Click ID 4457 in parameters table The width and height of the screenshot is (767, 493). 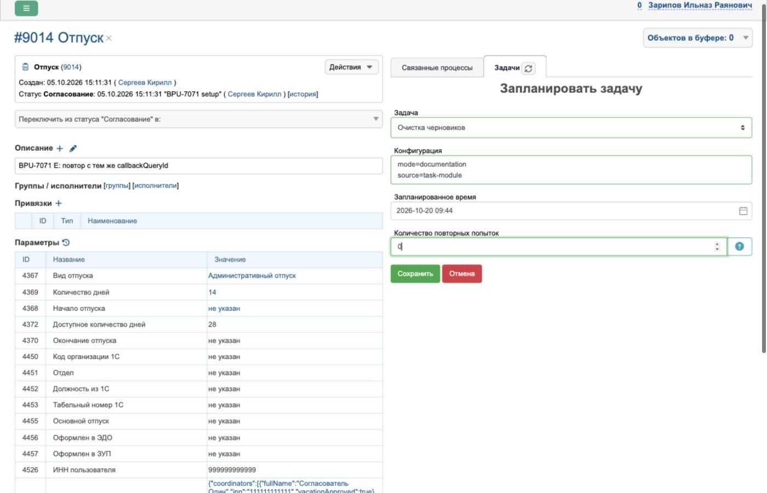[x=30, y=454]
